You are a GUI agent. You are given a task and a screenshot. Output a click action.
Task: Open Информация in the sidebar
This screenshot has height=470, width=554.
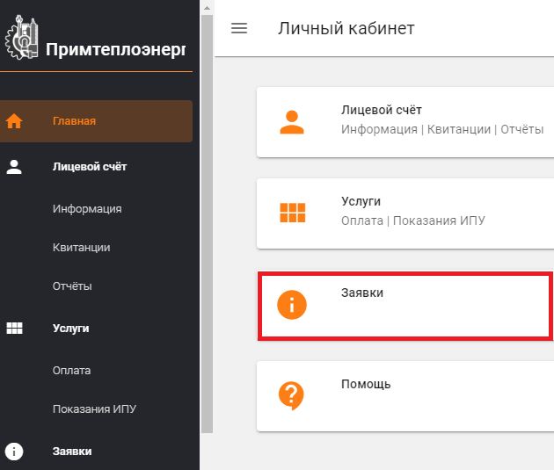click(87, 209)
